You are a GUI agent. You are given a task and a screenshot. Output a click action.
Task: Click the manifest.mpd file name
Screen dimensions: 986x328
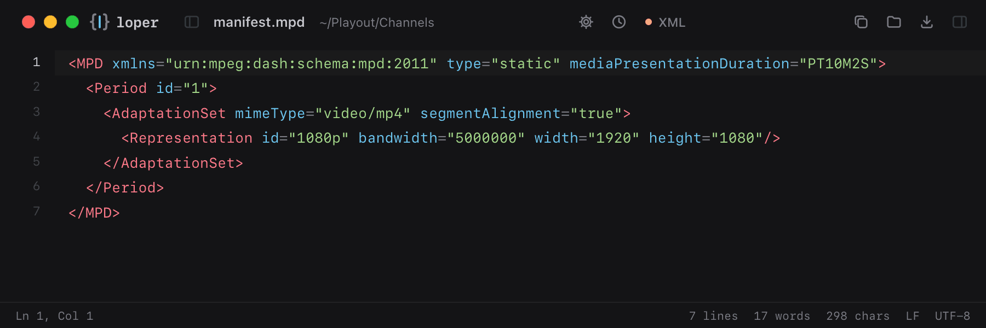(259, 22)
